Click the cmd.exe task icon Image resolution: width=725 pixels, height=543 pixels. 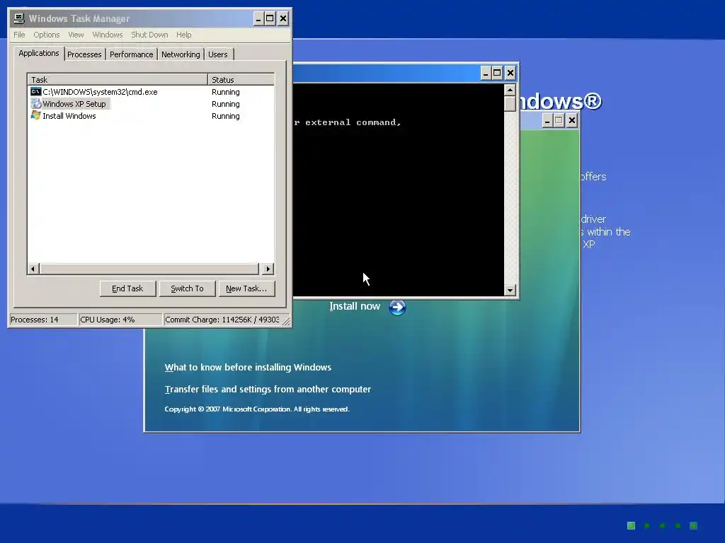click(x=35, y=91)
